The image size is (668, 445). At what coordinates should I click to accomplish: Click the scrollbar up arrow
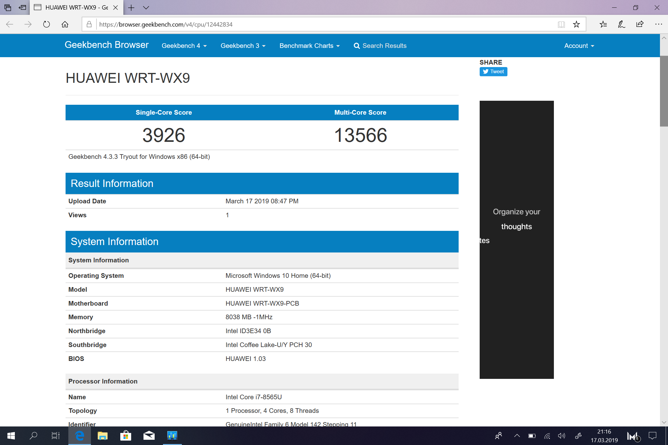(x=664, y=38)
